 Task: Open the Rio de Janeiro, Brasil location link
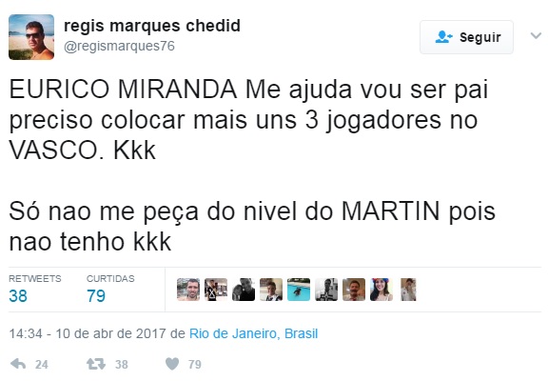click(x=253, y=333)
